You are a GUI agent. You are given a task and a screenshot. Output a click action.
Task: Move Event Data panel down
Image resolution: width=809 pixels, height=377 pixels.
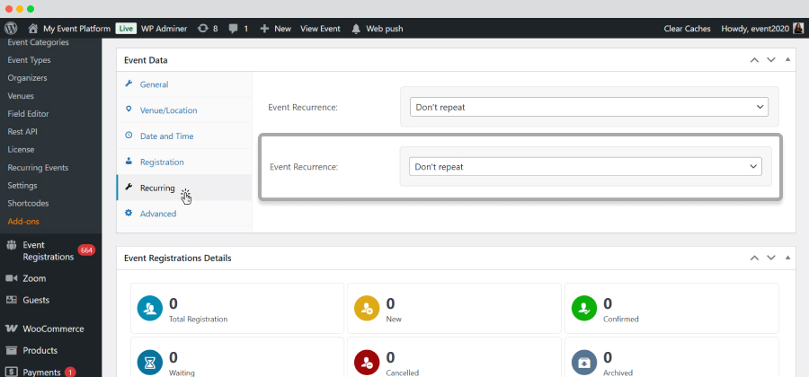pyautogui.click(x=770, y=60)
